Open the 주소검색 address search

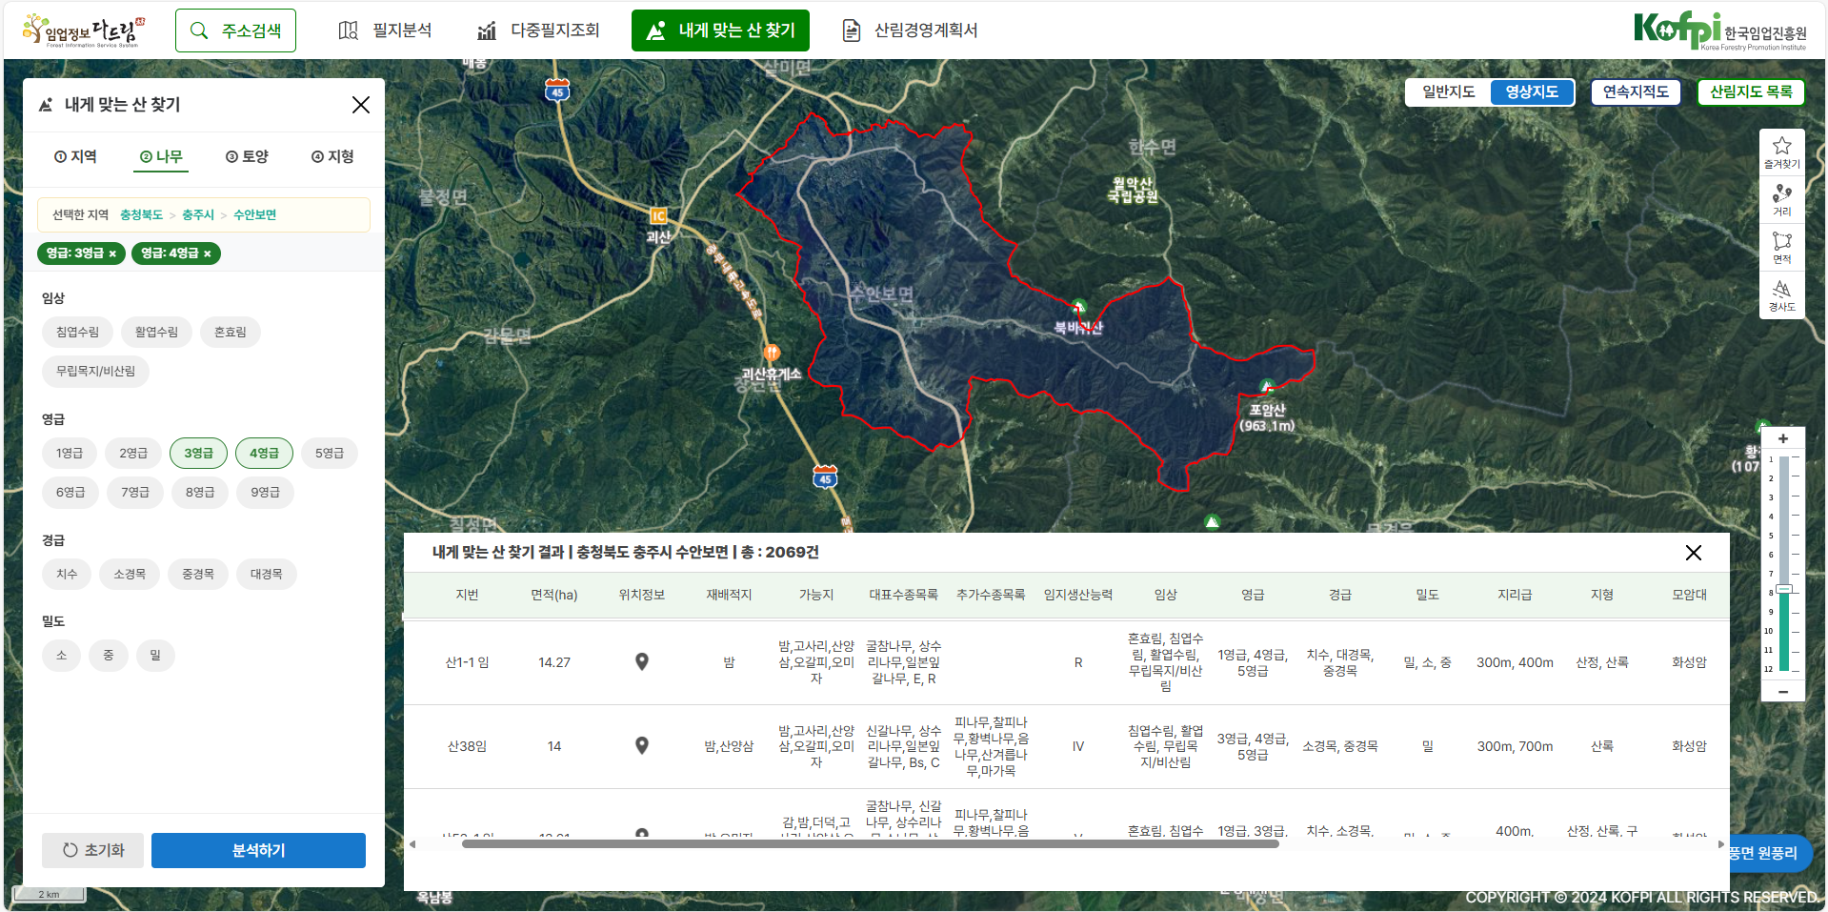coord(235,30)
